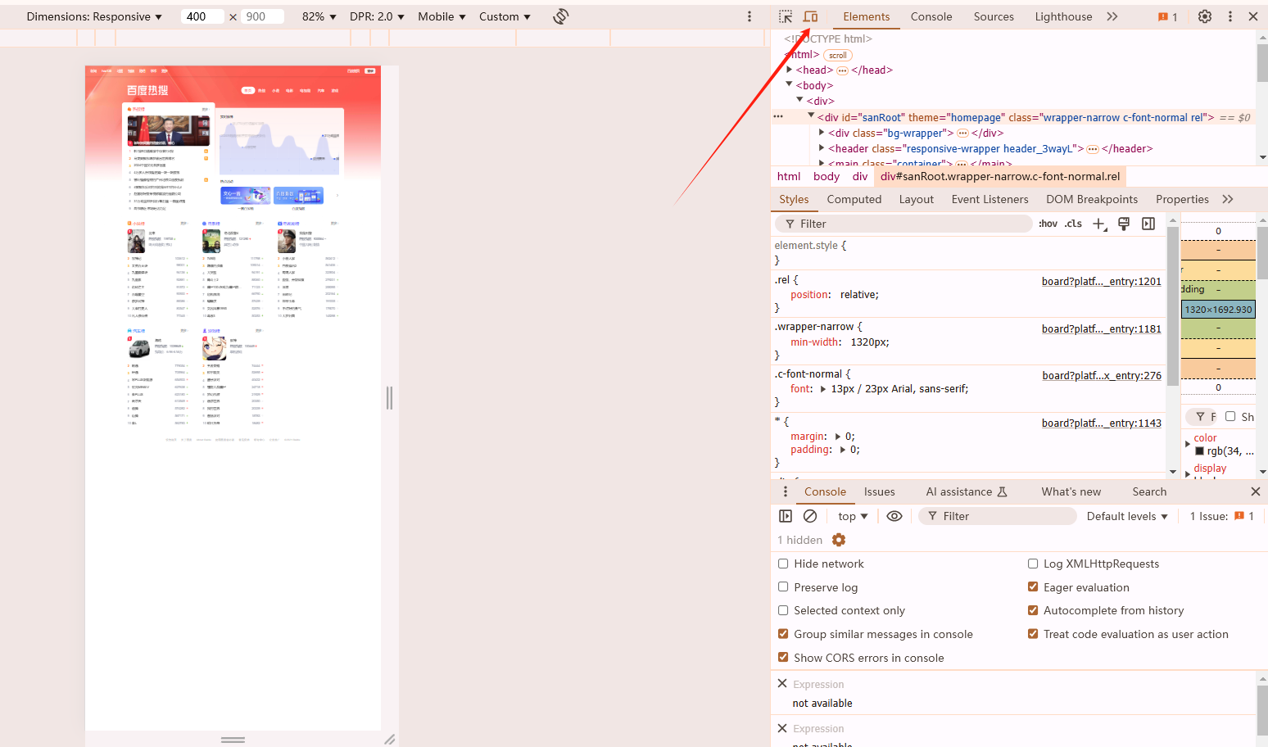
Task: Click the rgb color swatch
Action: (1199, 451)
